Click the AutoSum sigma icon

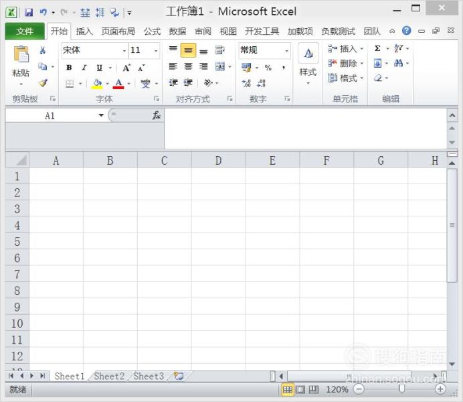coord(377,48)
